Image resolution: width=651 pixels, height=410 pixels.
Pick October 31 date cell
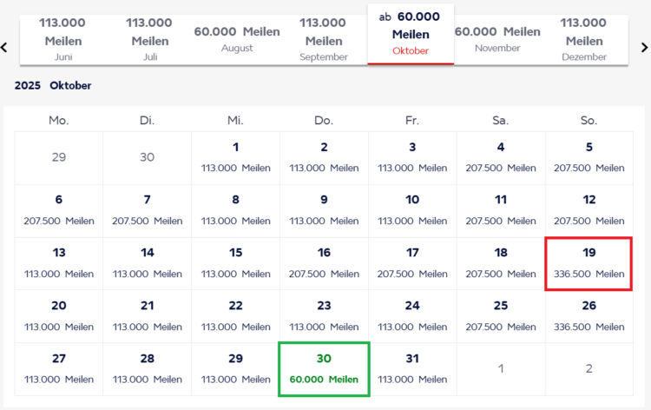coord(412,369)
